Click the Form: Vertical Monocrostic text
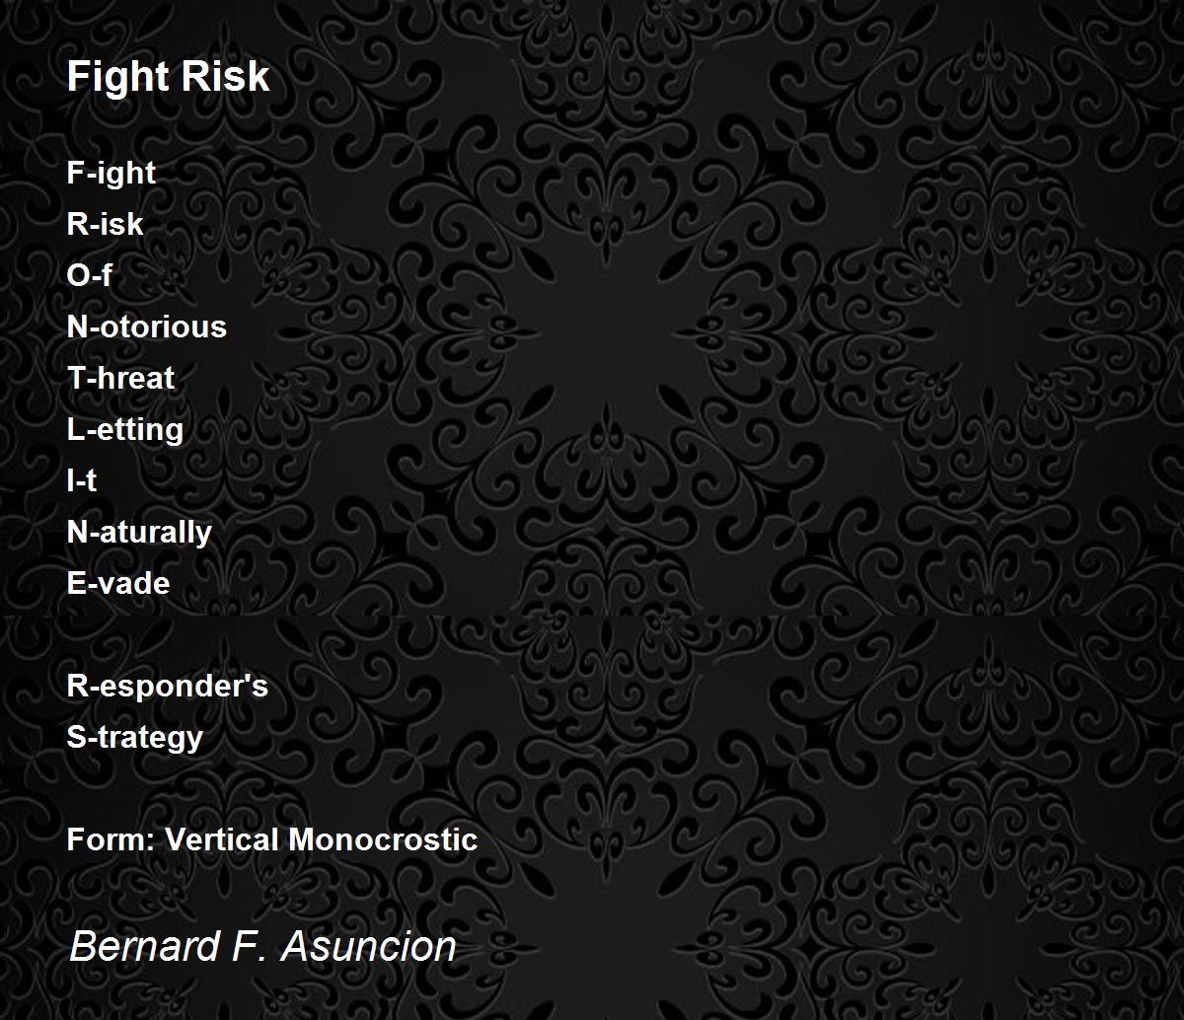 [272, 839]
